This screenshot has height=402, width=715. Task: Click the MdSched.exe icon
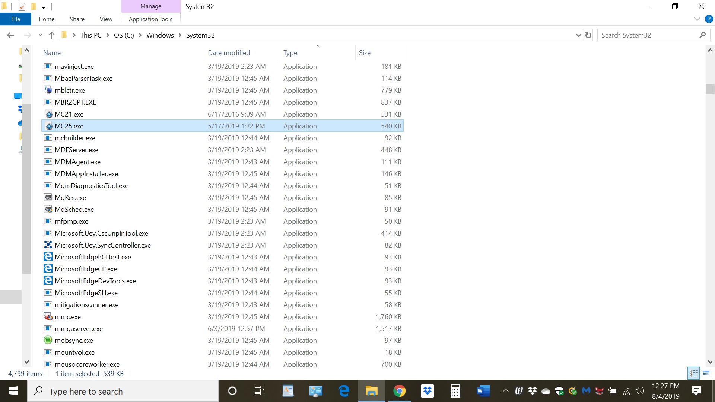(x=48, y=209)
